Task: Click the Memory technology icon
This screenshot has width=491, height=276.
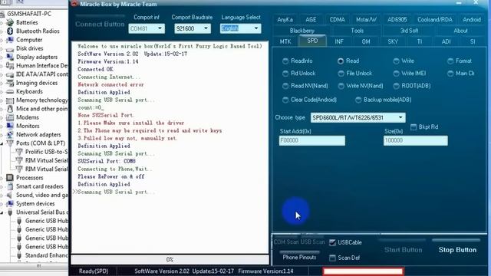Action: (10, 100)
